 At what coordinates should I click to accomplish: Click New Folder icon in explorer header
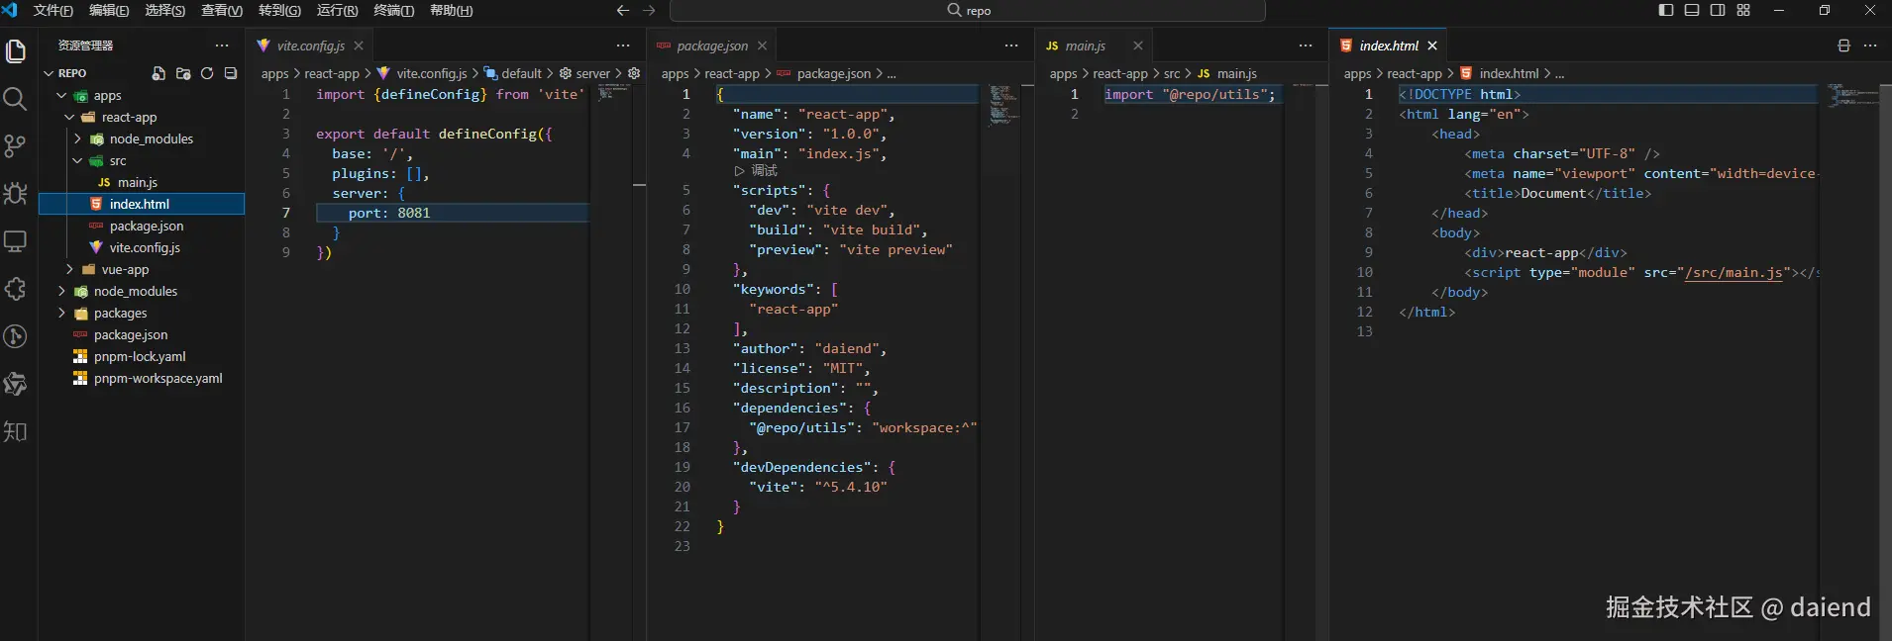(183, 73)
